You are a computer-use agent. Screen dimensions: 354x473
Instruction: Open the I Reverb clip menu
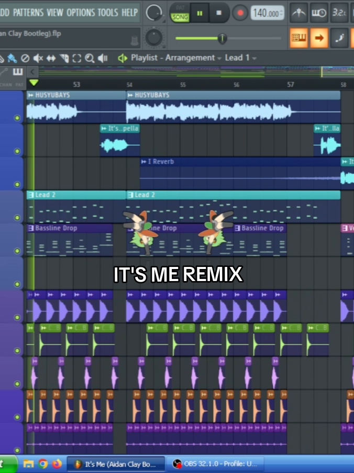[x=143, y=162]
